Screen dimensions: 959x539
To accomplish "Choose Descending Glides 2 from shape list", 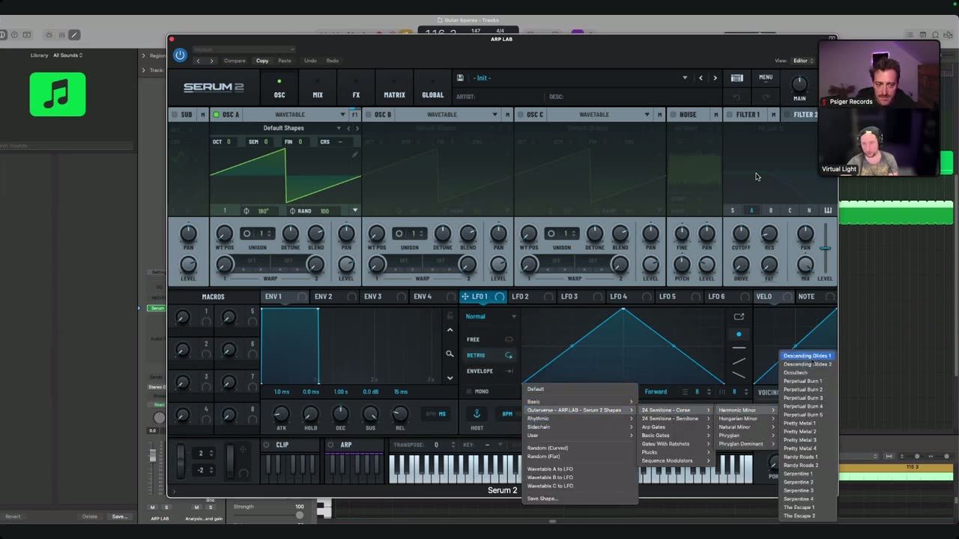I will (x=807, y=365).
